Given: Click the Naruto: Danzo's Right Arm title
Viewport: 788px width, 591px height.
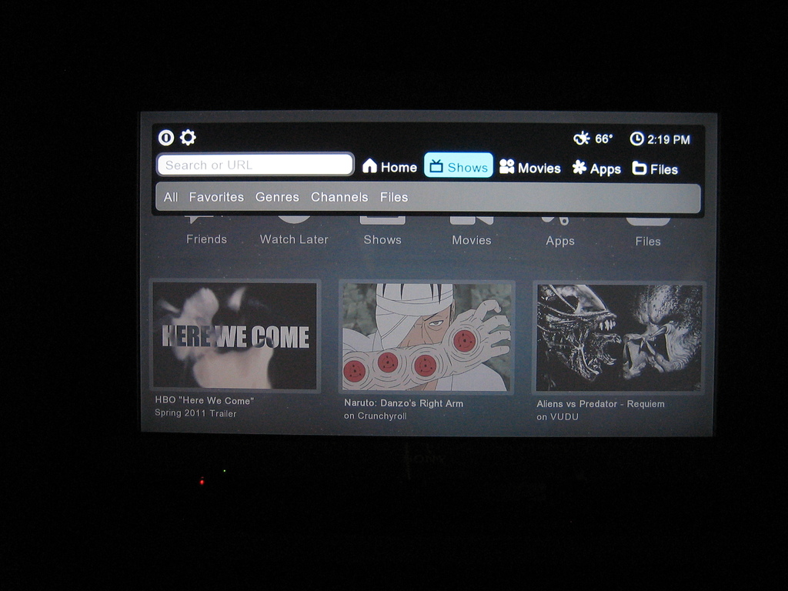Looking at the screenshot, I should tap(403, 403).
